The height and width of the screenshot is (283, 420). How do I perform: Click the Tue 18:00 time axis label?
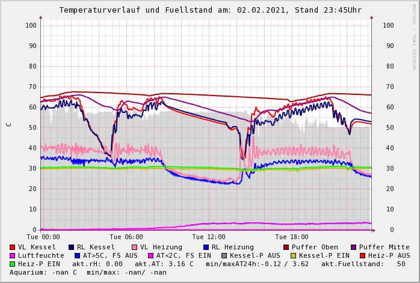[x=292, y=237]
